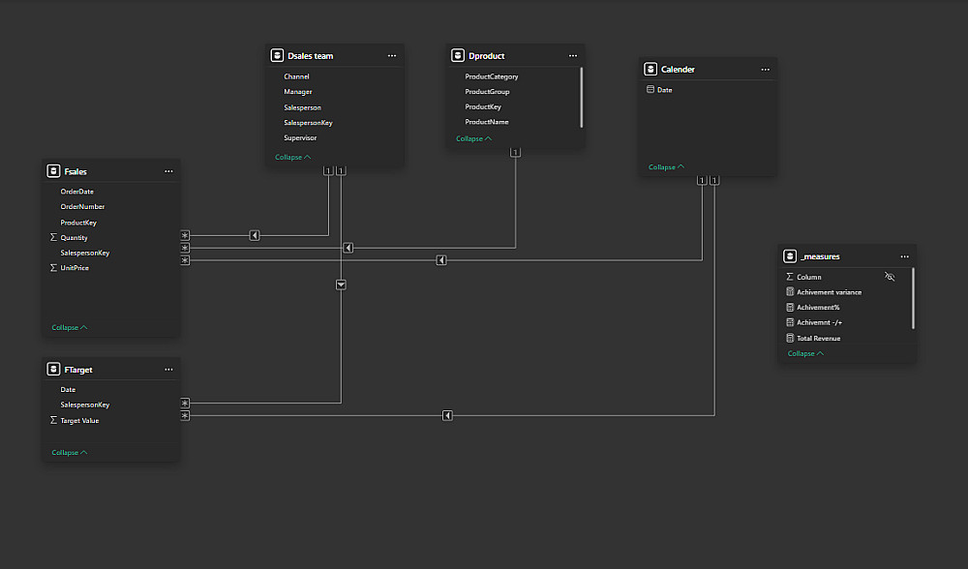
Task: Click the Dproduct table scrollbar
Action: (582, 98)
